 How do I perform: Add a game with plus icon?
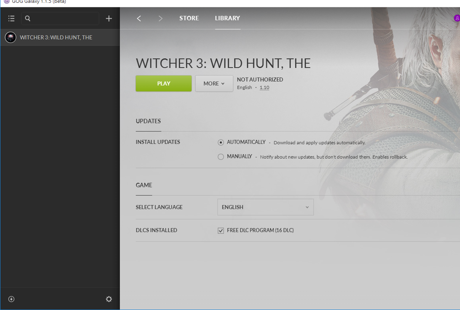(x=109, y=19)
